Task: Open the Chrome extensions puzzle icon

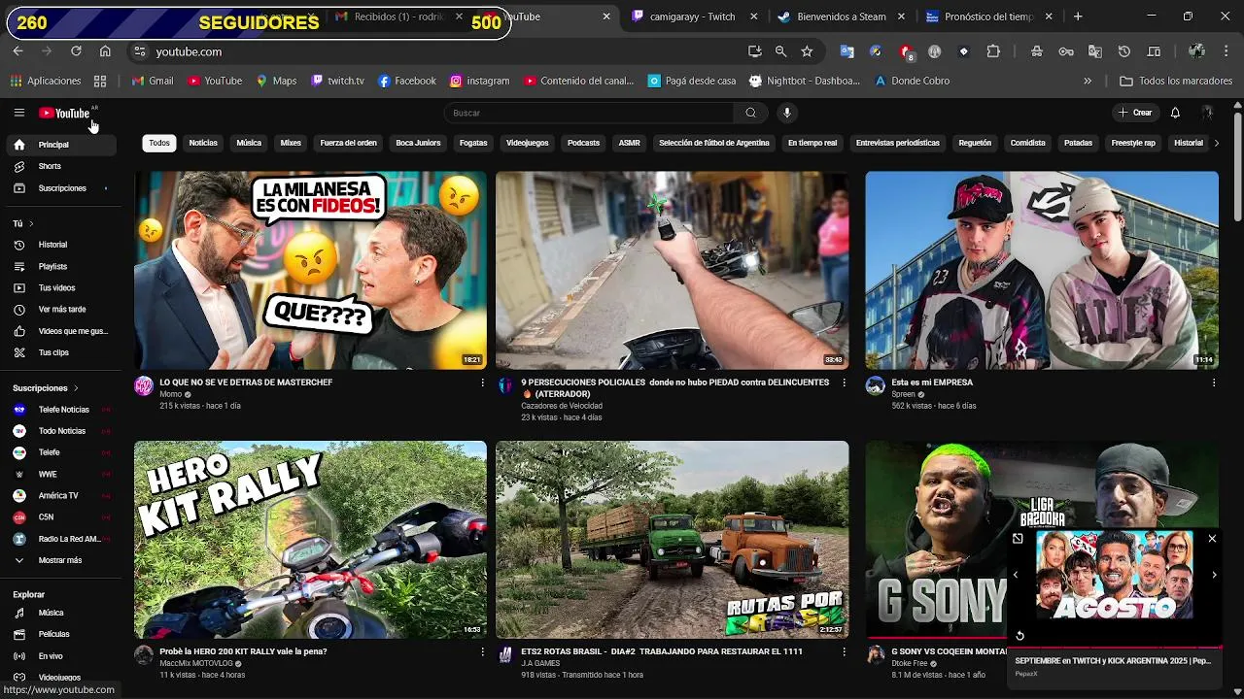Action: coord(993,51)
